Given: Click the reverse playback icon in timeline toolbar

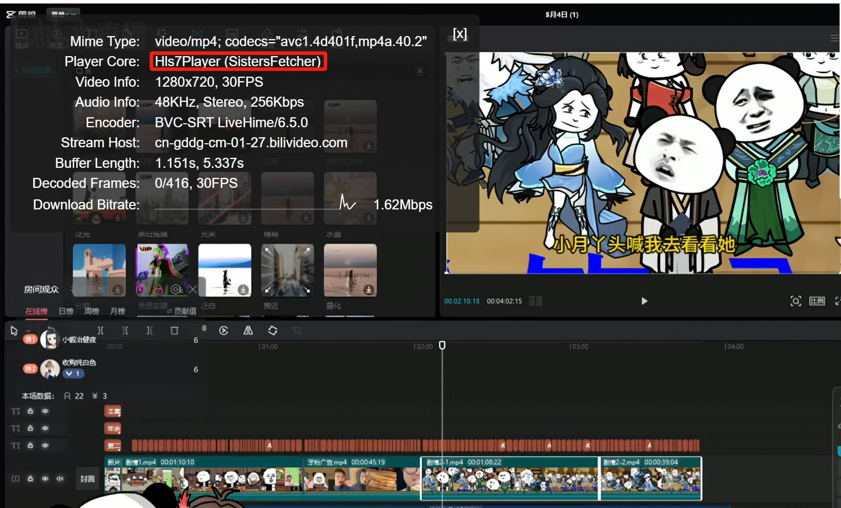Looking at the screenshot, I should [224, 331].
